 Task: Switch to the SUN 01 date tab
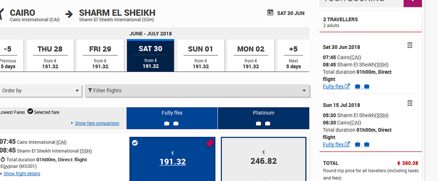pos(200,56)
